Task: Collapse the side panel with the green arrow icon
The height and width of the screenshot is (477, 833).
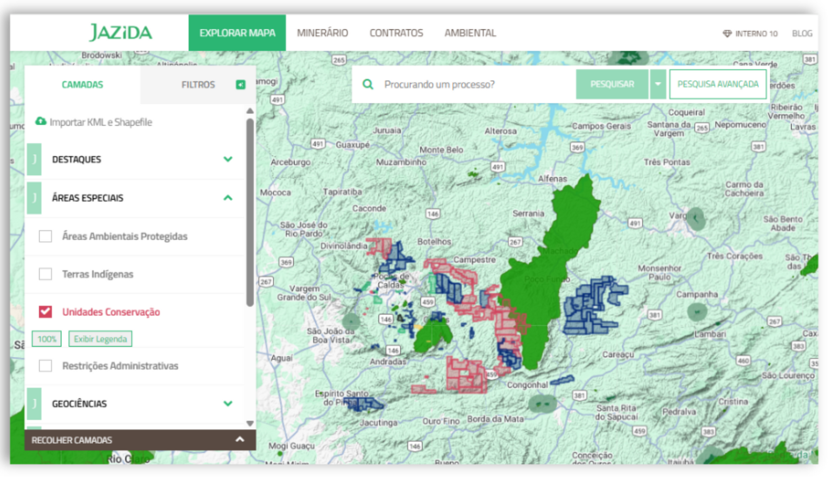Action: tap(241, 85)
